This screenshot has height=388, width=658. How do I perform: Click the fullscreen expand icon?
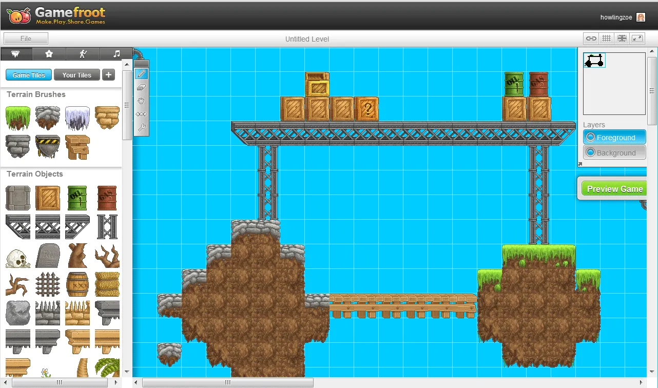pos(637,38)
